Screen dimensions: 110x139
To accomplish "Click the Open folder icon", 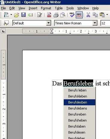I will [x=17, y=15].
